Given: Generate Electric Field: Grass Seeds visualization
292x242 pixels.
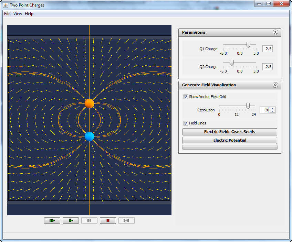Looking at the screenshot, I should coord(230,132).
